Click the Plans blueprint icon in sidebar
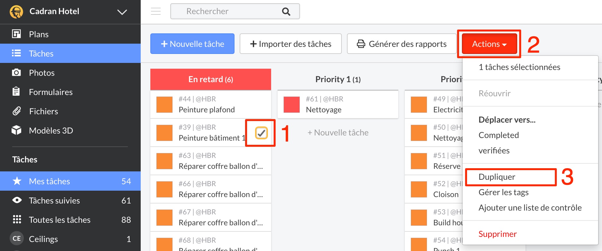 tap(16, 34)
